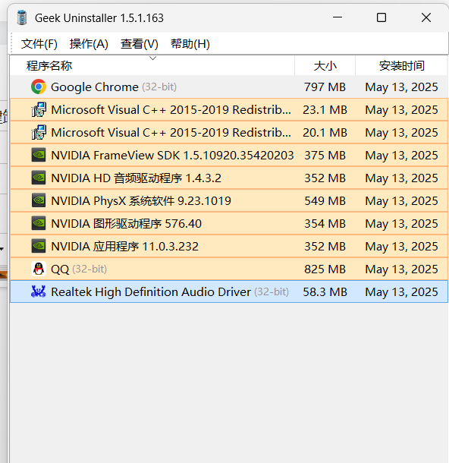Select the QQ (32-bit) entry name
This screenshot has height=463, width=449.
[x=79, y=269]
